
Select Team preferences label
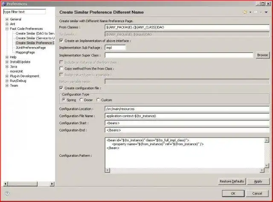pos(14,85)
